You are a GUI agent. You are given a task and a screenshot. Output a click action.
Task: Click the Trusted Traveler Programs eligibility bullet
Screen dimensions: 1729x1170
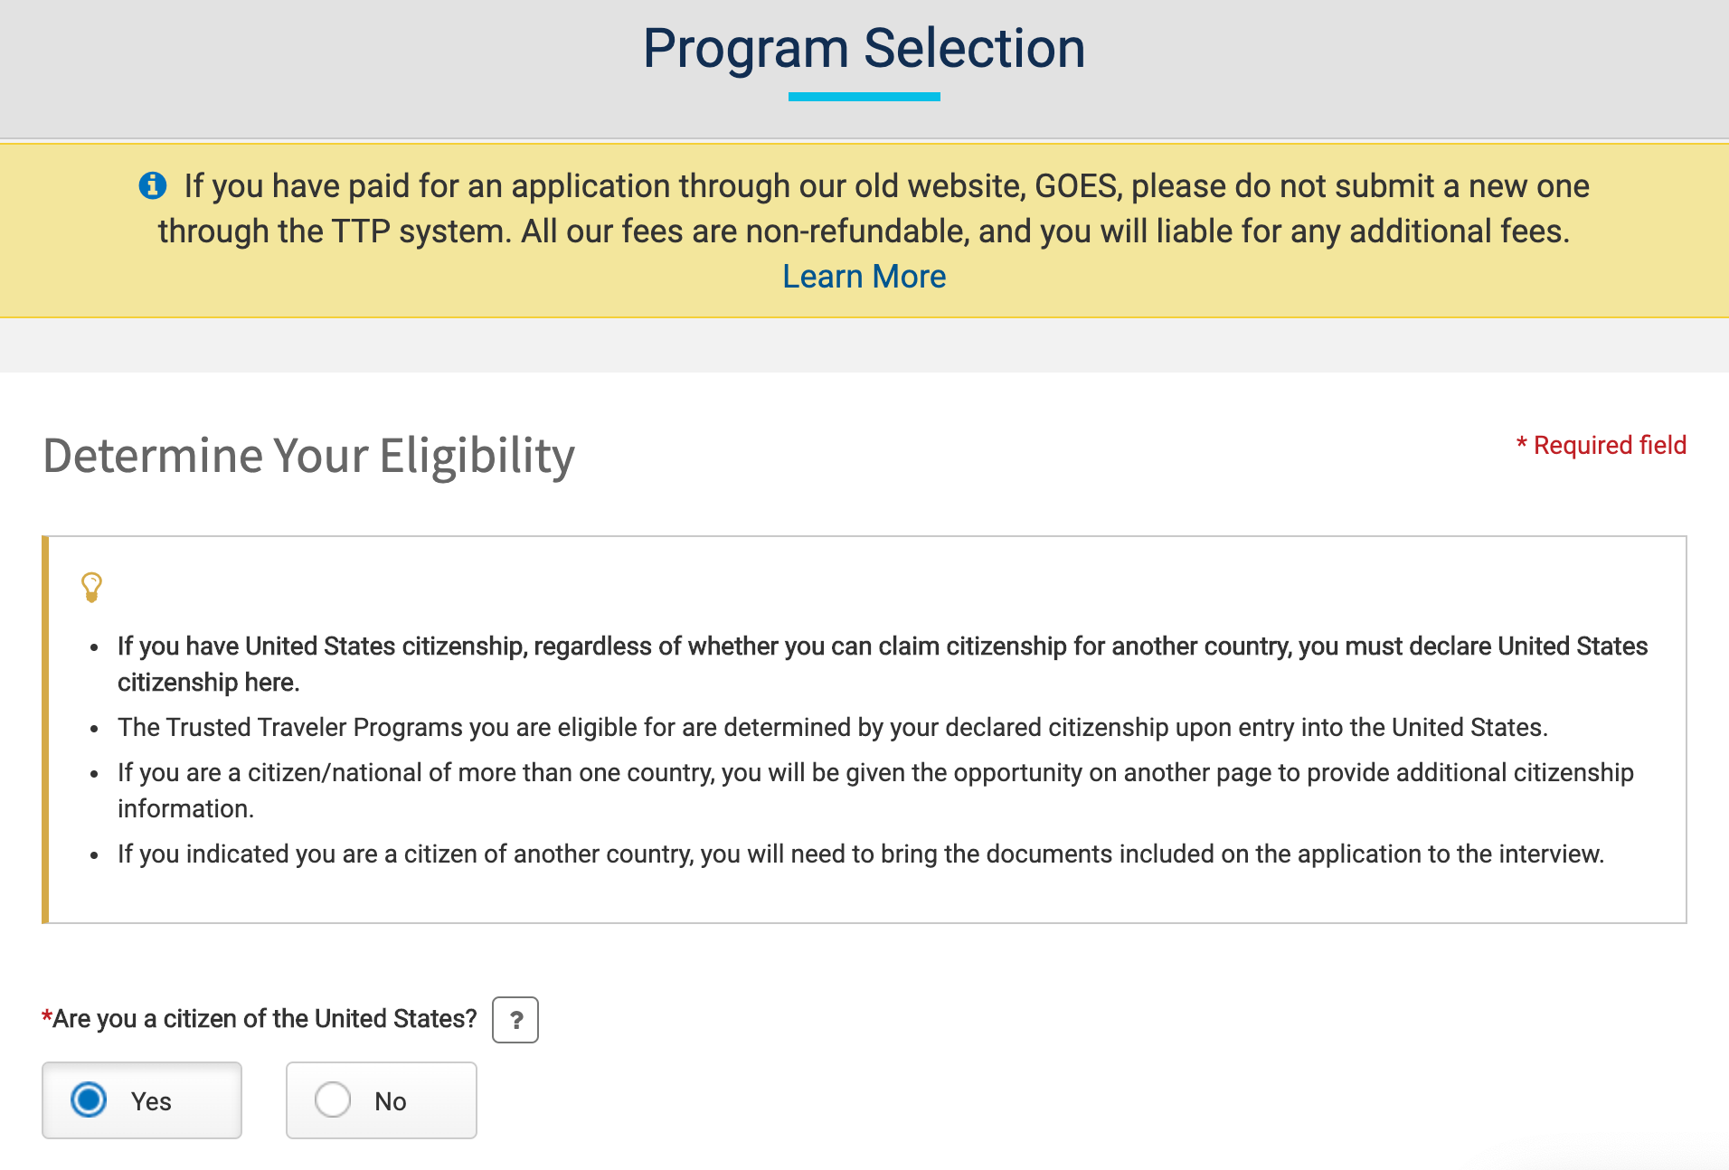[832, 728]
